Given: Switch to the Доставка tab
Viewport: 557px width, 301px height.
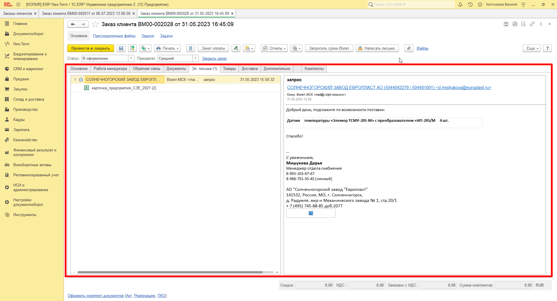Looking at the screenshot, I should (x=250, y=69).
